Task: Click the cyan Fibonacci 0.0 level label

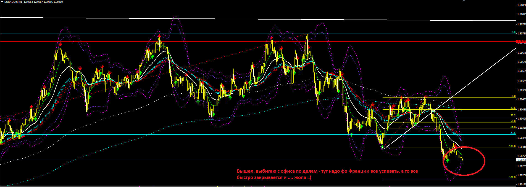Action: pyautogui.click(x=514, y=32)
